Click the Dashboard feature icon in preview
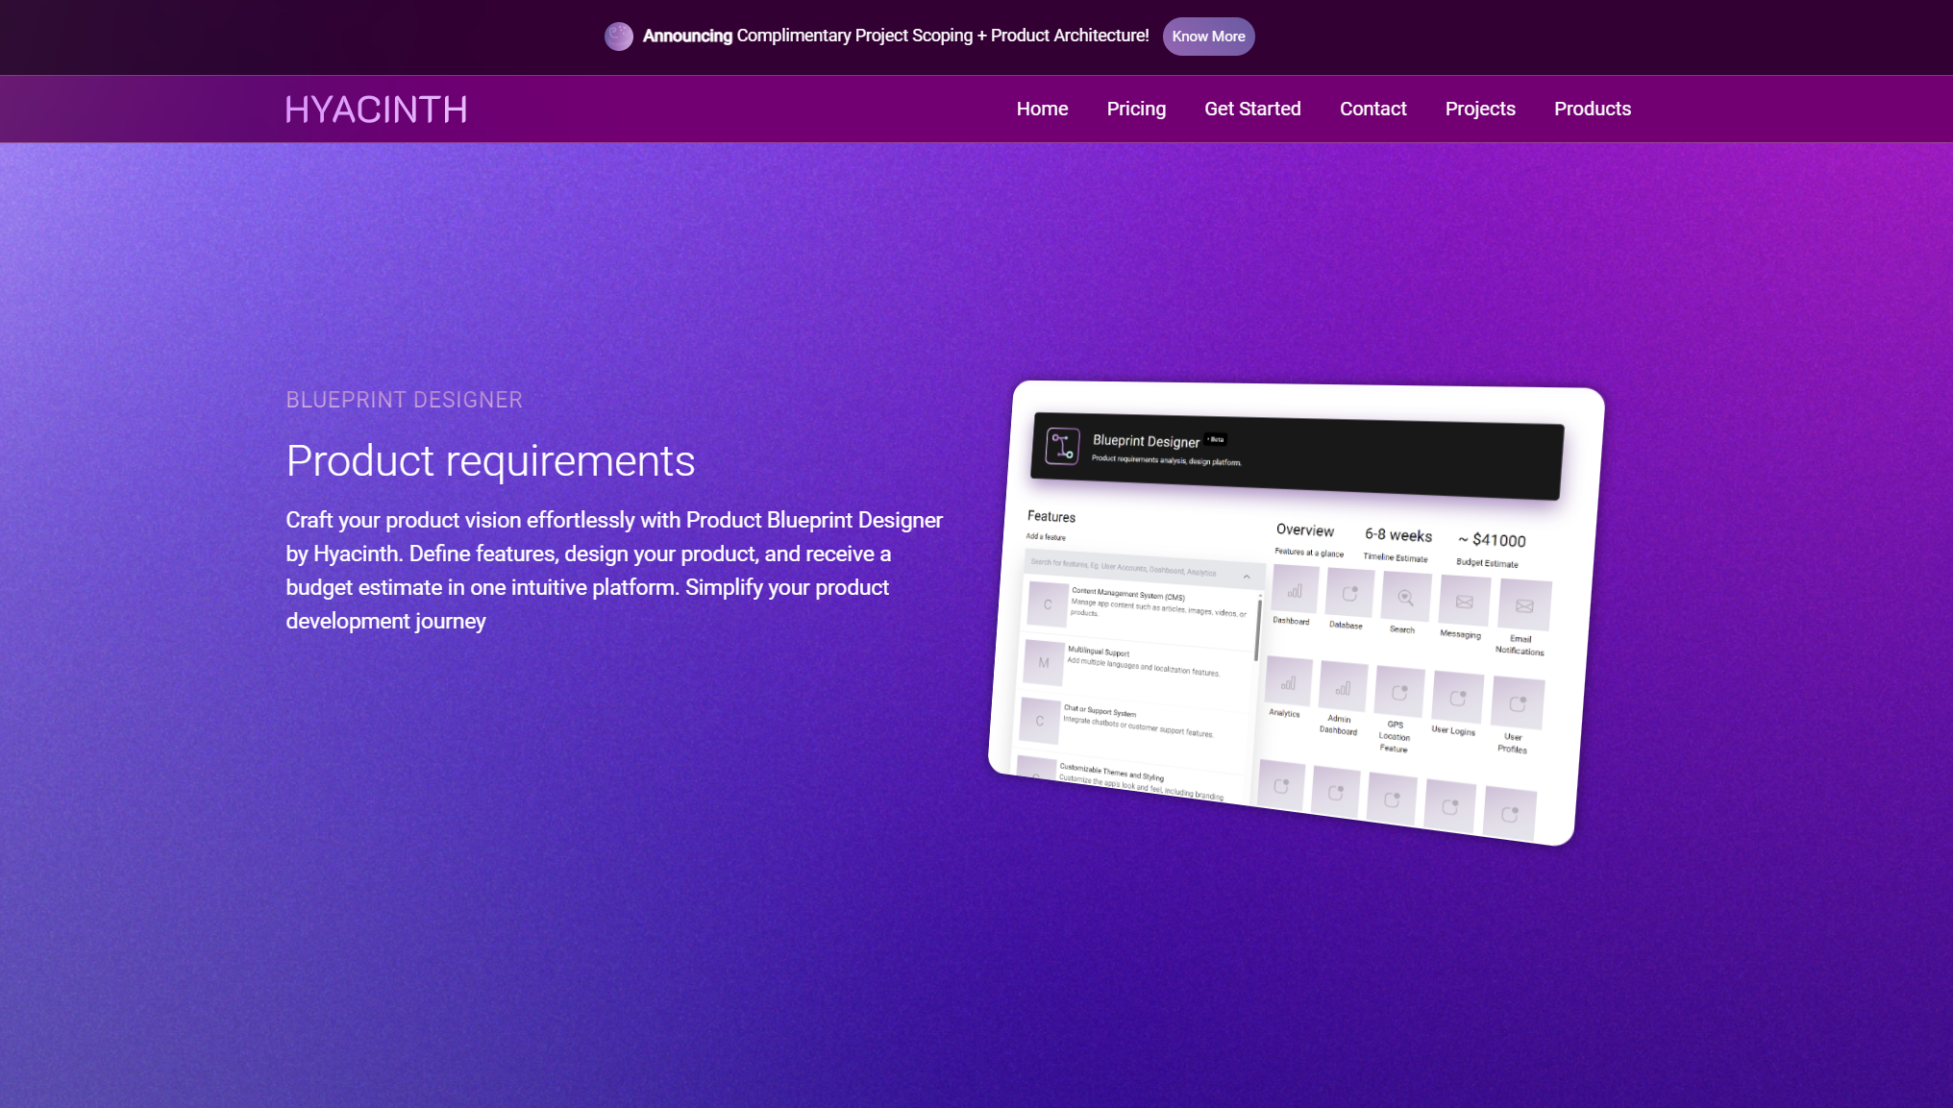This screenshot has height=1108, width=1953. pos(1295,590)
